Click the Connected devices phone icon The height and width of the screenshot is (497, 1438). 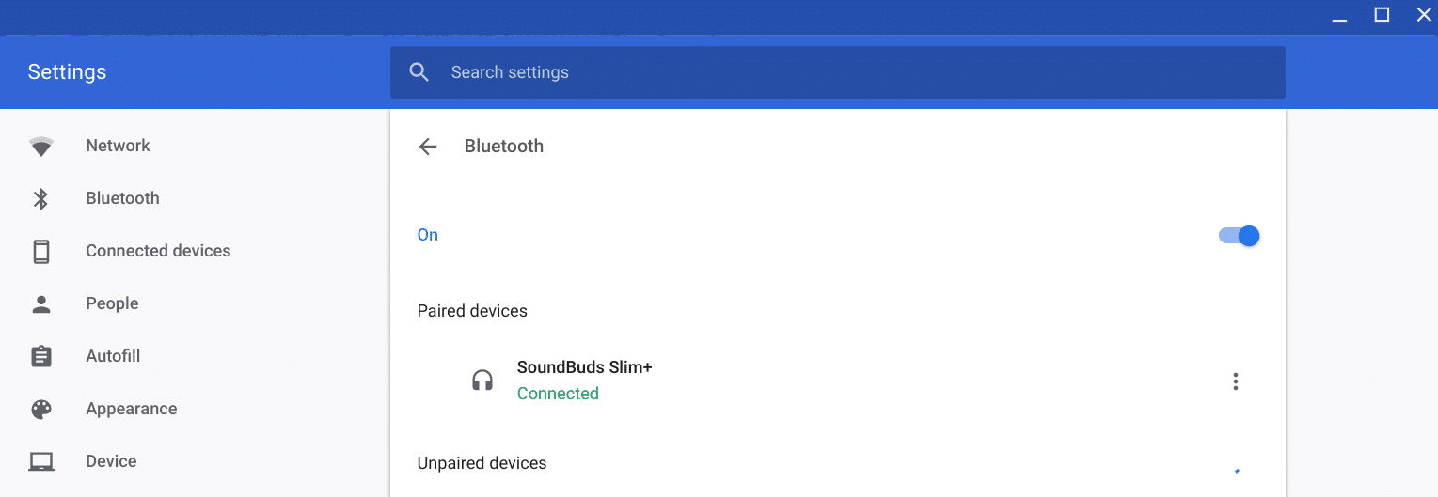click(41, 252)
